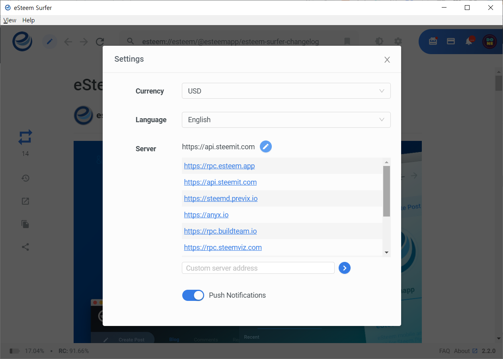The width and height of the screenshot is (503, 359).
Task: Click the server list scrollbar up arrow
Action: tap(386, 162)
